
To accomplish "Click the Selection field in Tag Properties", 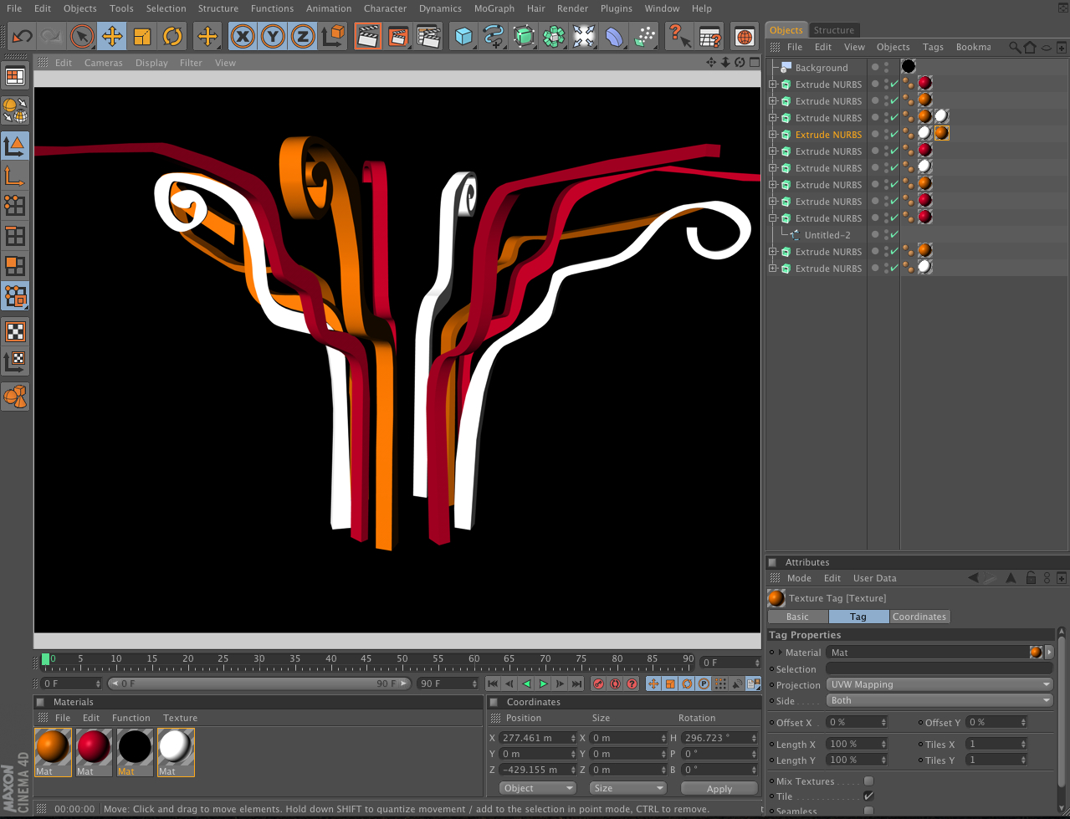I will 939,668.
